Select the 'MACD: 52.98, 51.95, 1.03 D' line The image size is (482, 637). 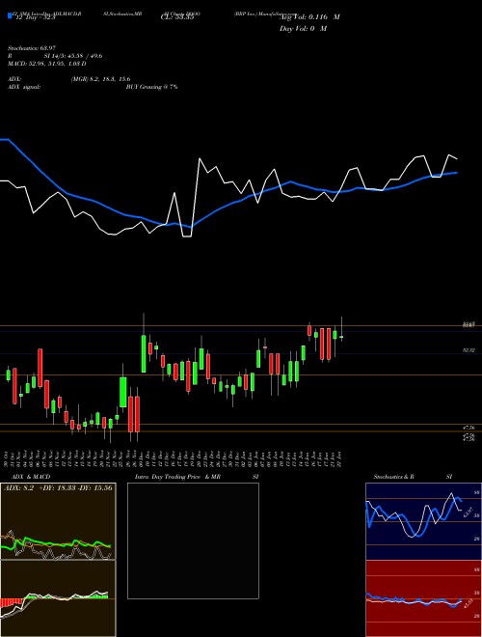click(46, 64)
